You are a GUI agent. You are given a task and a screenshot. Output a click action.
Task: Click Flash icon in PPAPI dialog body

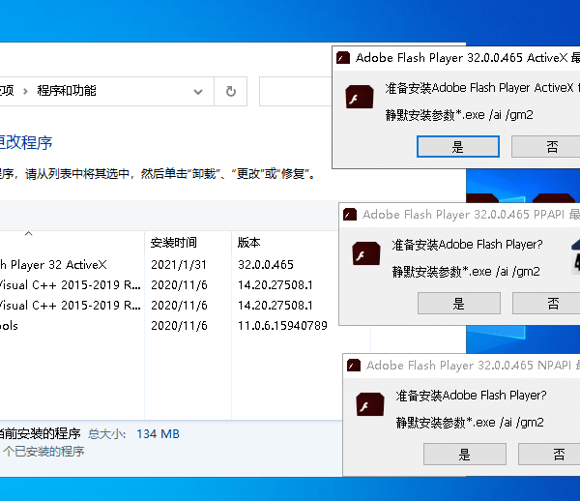pyautogui.click(x=367, y=255)
